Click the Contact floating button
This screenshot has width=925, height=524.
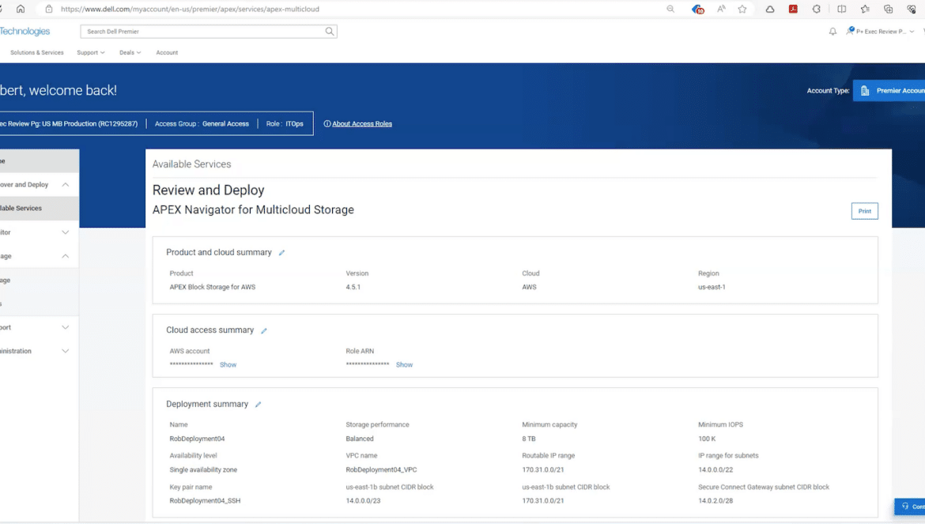click(910, 507)
